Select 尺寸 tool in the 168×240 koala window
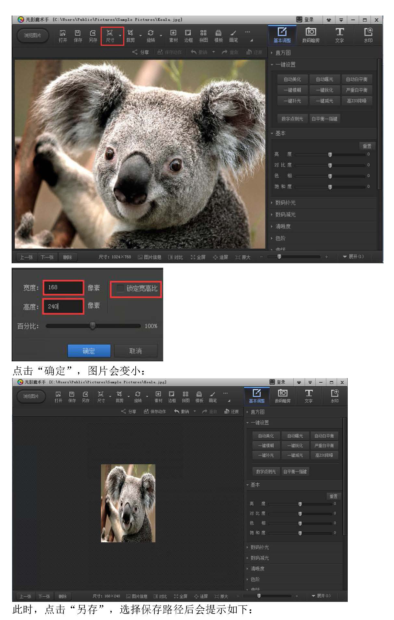394x620 pixels. coord(101,397)
